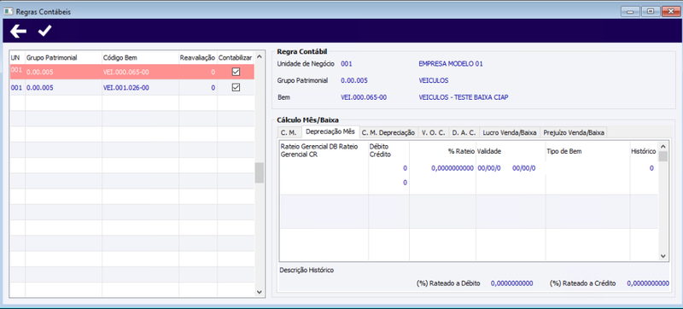Click the Contabilizar column header
The width and height of the screenshot is (683, 309).
click(236, 57)
